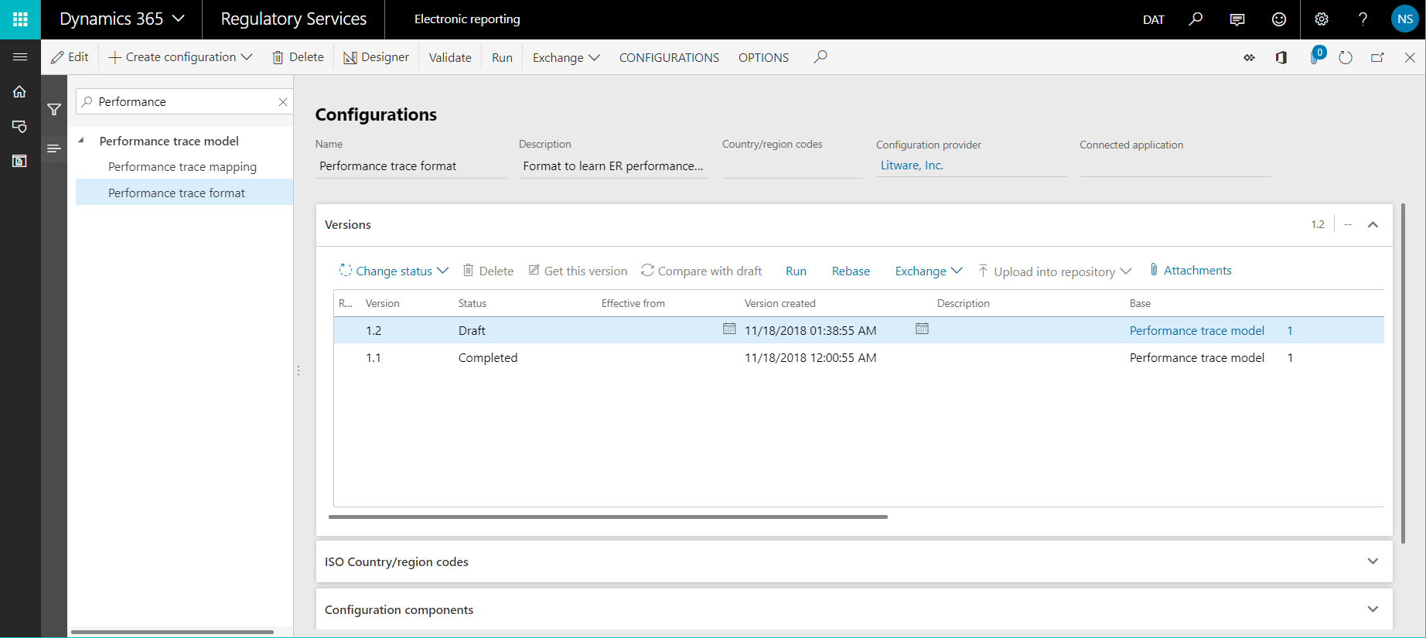Click the Attachments paperclip button
Image resolution: width=1426 pixels, height=638 pixels.
(1190, 270)
